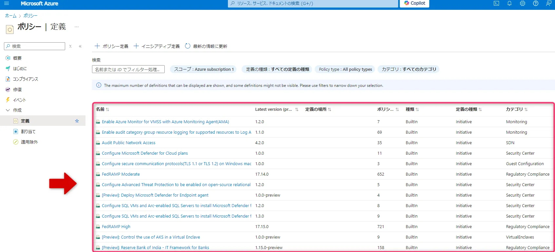
Task: Go to the ポリシー breadcrumb
Action: click(x=30, y=16)
